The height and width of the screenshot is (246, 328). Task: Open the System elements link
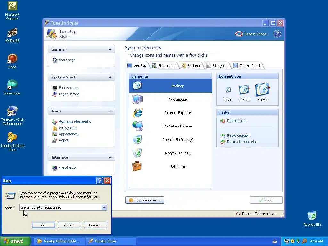point(75,122)
